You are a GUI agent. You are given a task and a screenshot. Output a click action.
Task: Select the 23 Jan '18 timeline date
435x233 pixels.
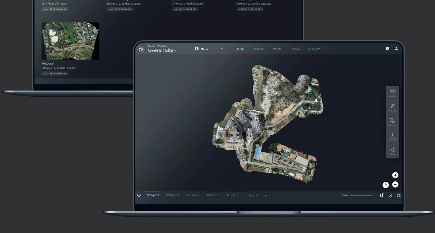pyautogui.click(x=193, y=195)
